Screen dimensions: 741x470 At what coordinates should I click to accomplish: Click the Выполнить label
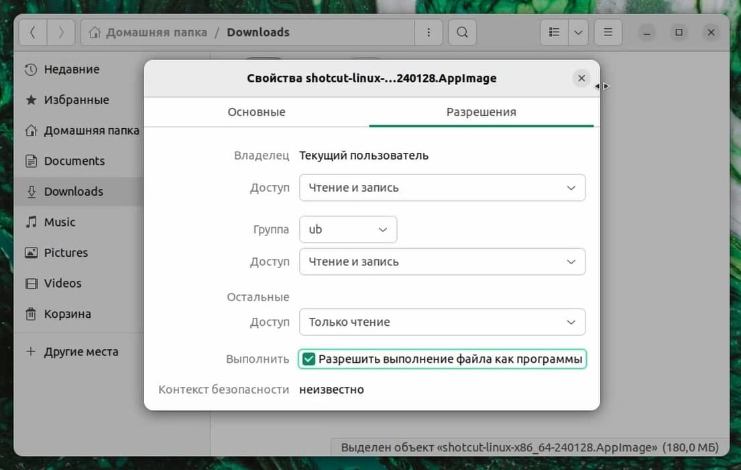pos(258,359)
